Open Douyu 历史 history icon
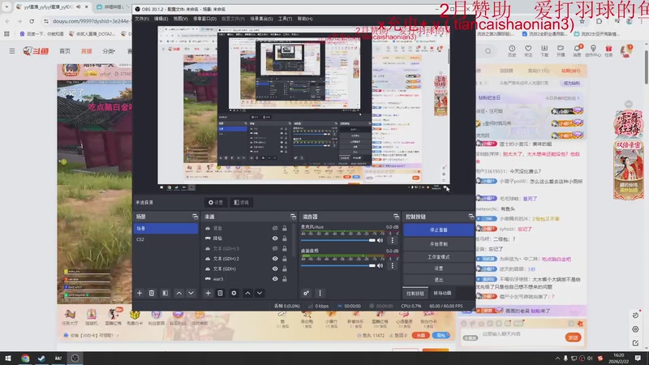 (512, 50)
